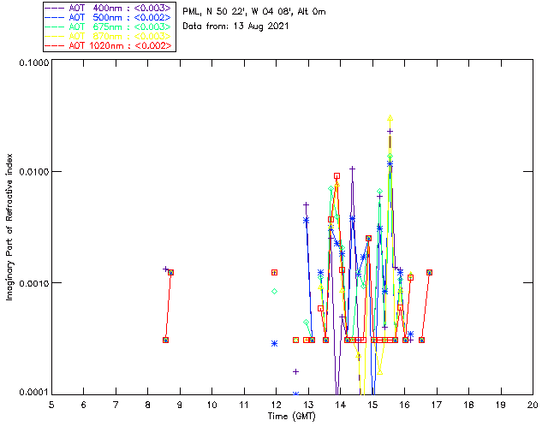Click the x-axis tick label 18
This screenshot has height=438, width=548.
[x=468, y=405]
